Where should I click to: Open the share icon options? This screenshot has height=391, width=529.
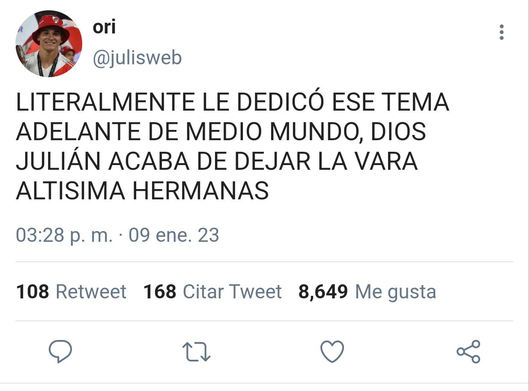469,352
